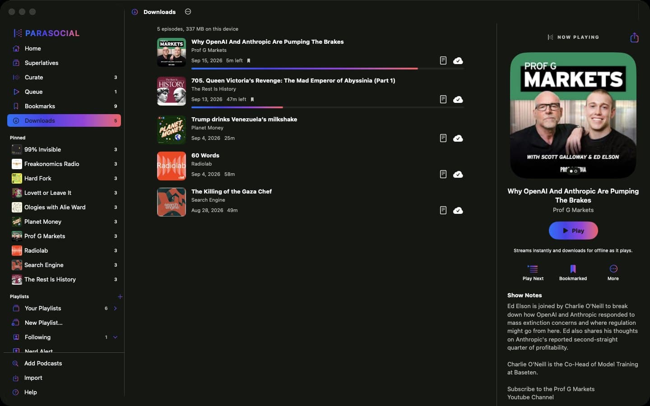Click progress bar of OpenAI and Anthropic episode
Screen dimensions: 650x406
[328, 69]
